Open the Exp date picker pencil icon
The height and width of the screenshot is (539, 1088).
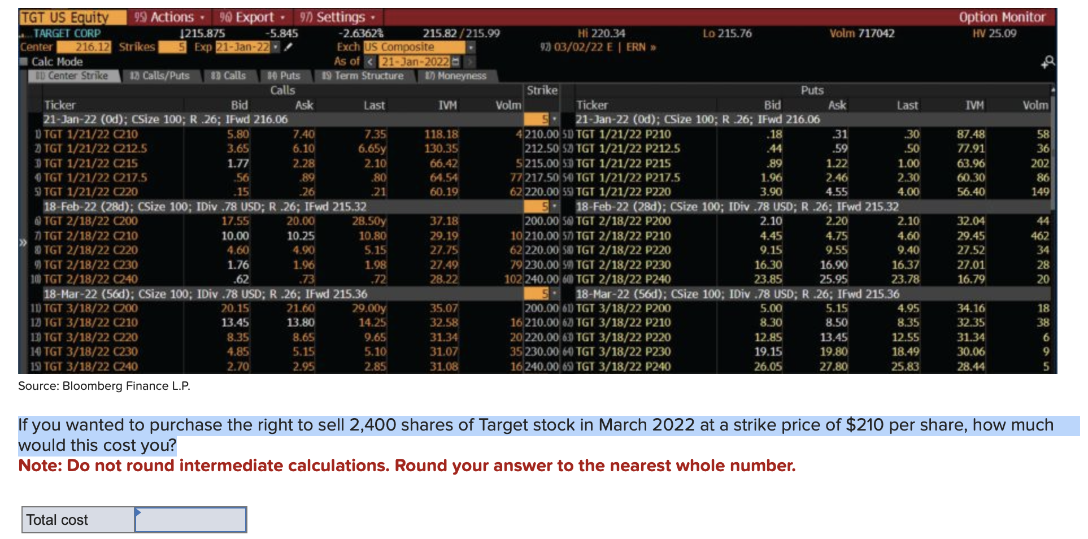point(289,47)
